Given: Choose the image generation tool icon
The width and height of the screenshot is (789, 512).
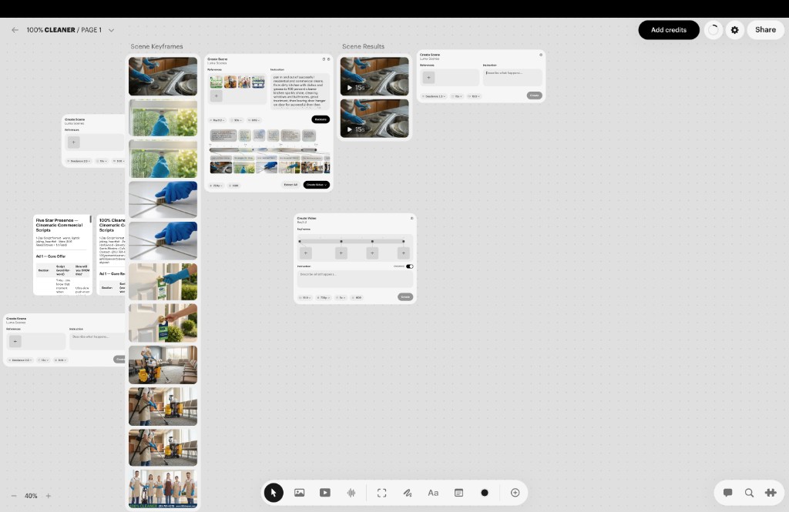Looking at the screenshot, I should pos(300,493).
